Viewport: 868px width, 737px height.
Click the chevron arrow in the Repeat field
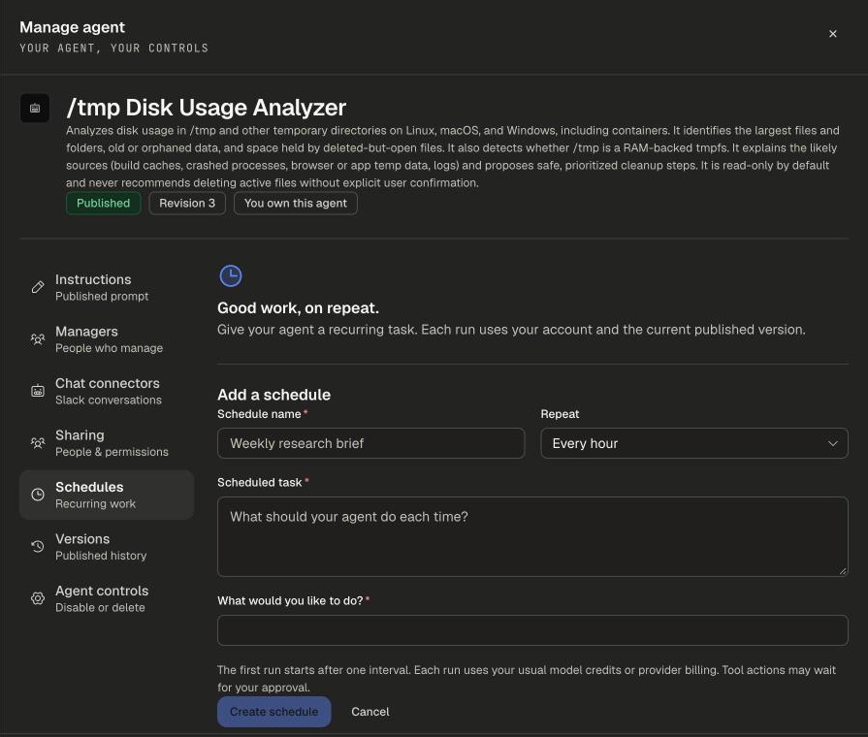point(832,443)
